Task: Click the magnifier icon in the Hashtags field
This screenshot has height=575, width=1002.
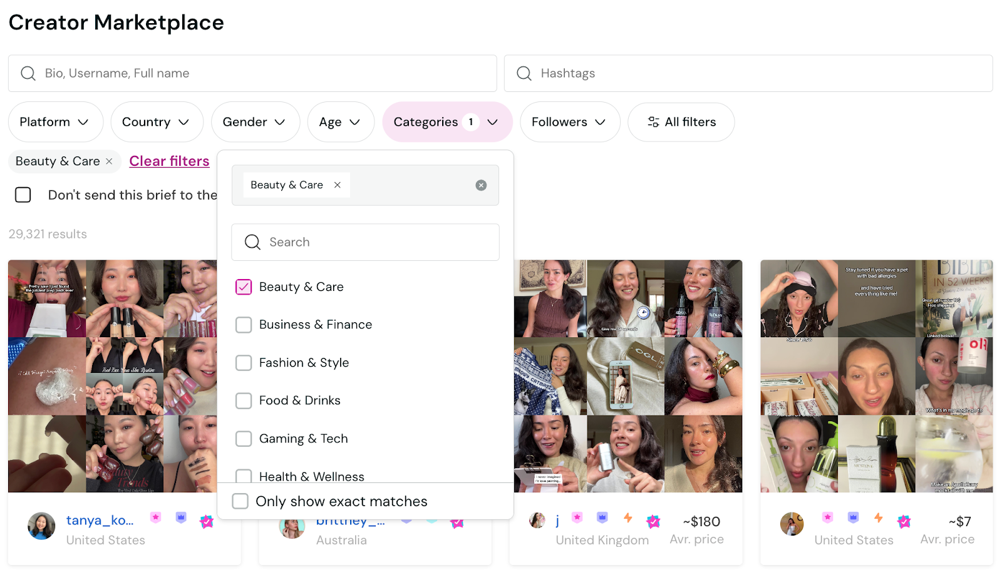Action: click(x=523, y=73)
